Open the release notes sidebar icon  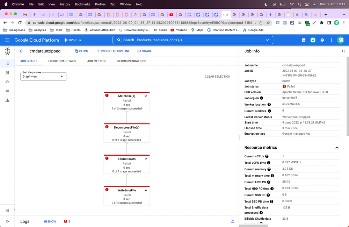coord(7,210)
